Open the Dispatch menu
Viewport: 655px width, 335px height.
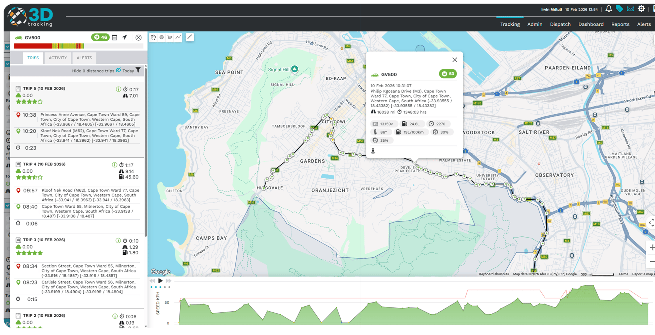[x=560, y=24]
